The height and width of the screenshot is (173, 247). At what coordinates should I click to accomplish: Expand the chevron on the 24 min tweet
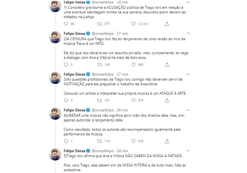188,151
